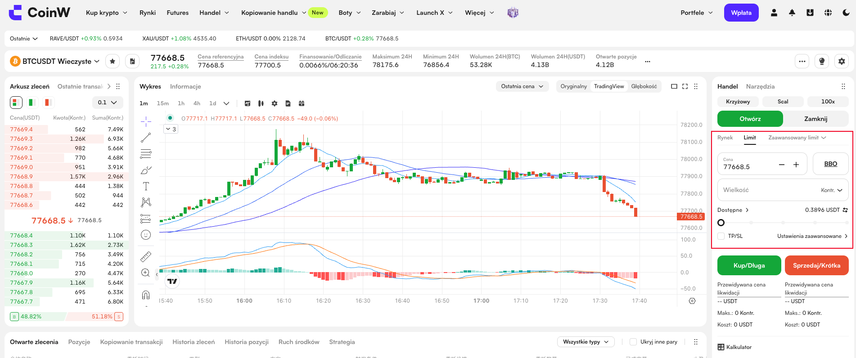
Task: Switch chart to Głębokość view
Action: [x=644, y=86]
